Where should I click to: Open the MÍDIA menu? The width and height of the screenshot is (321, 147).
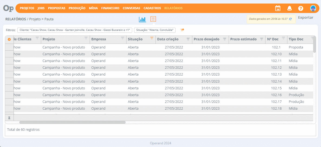93,8
